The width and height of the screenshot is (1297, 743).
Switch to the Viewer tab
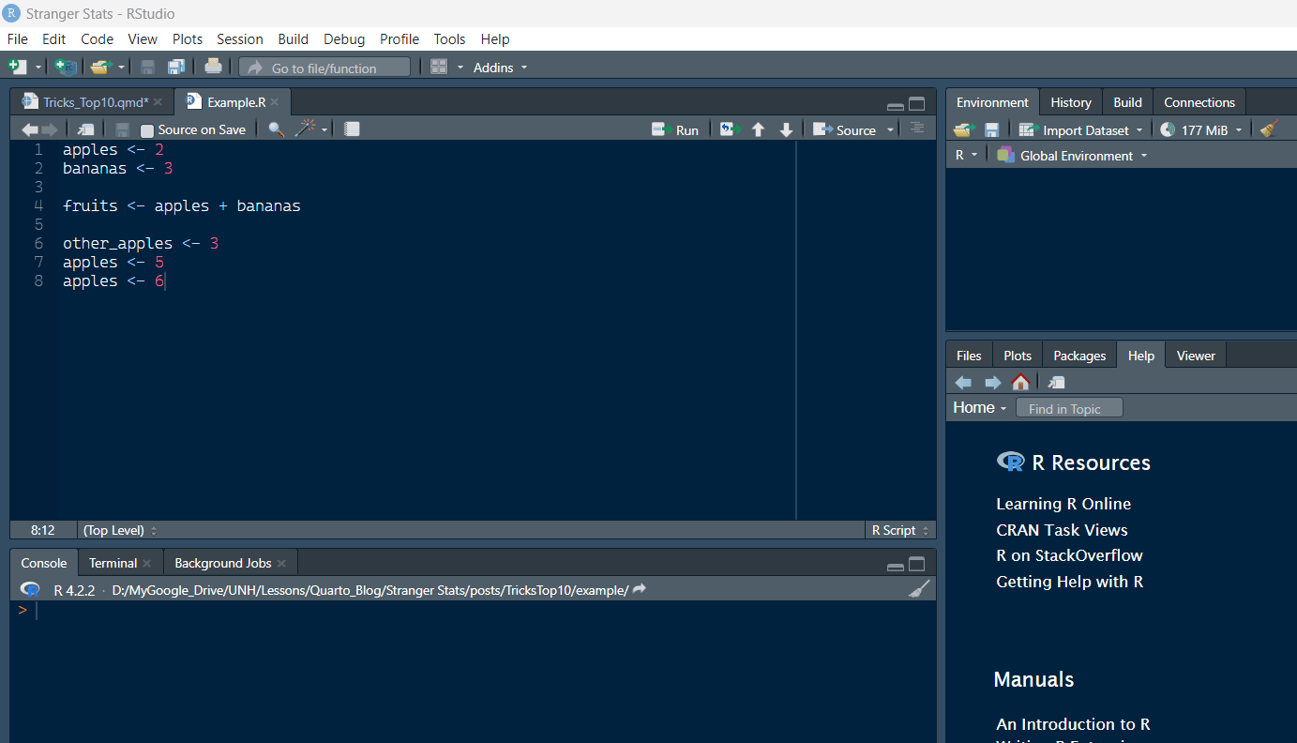click(x=1196, y=356)
